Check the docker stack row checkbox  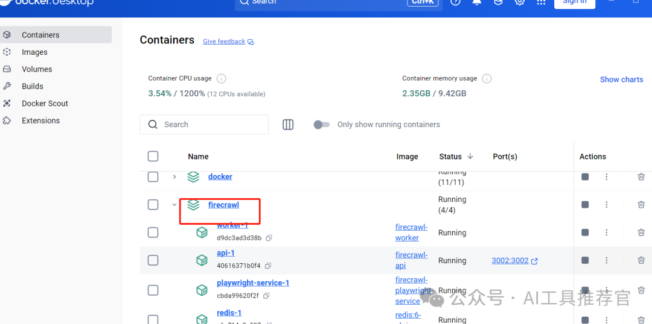click(x=153, y=176)
